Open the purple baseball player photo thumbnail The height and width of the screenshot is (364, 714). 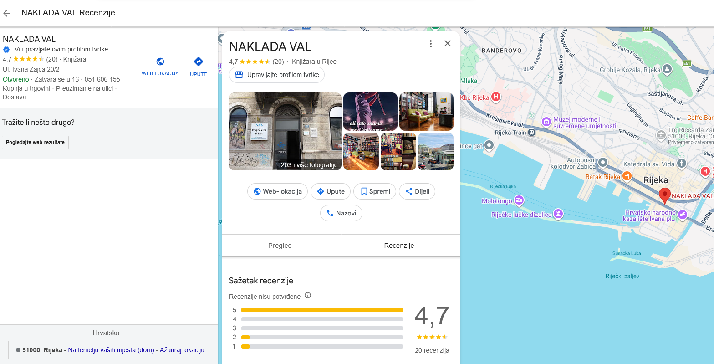370,112
